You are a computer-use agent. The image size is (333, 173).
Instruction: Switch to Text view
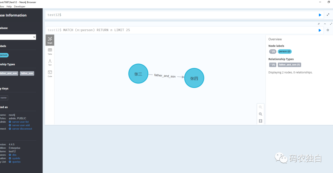[50, 62]
